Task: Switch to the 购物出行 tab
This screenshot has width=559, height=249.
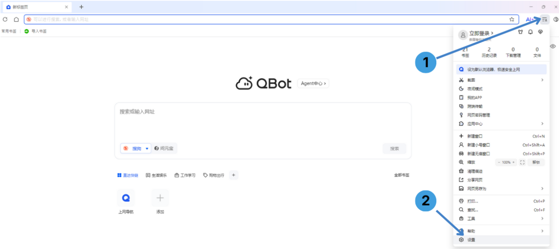Action: (214, 175)
